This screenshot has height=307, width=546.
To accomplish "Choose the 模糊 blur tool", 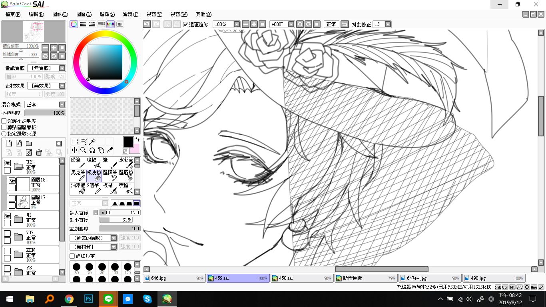I will tap(110, 188).
